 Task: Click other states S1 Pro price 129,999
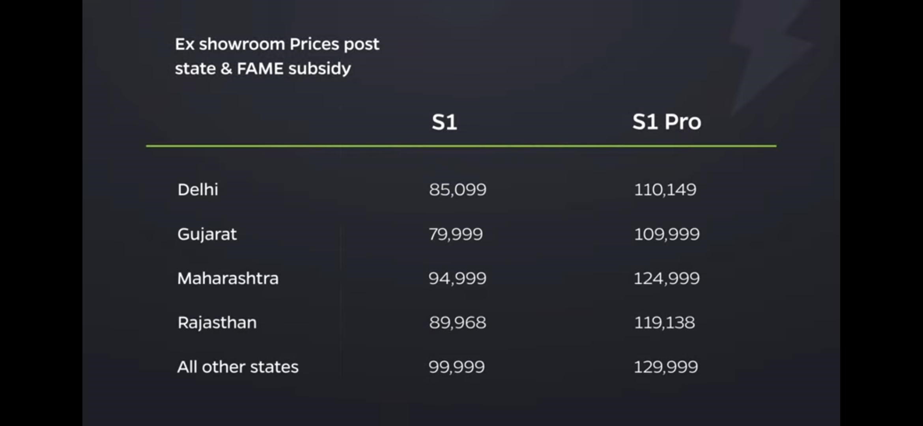(x=666, y=367)
